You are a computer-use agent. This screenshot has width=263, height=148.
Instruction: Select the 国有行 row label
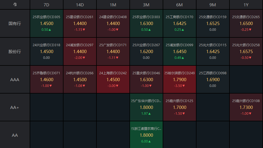(15, 23)
